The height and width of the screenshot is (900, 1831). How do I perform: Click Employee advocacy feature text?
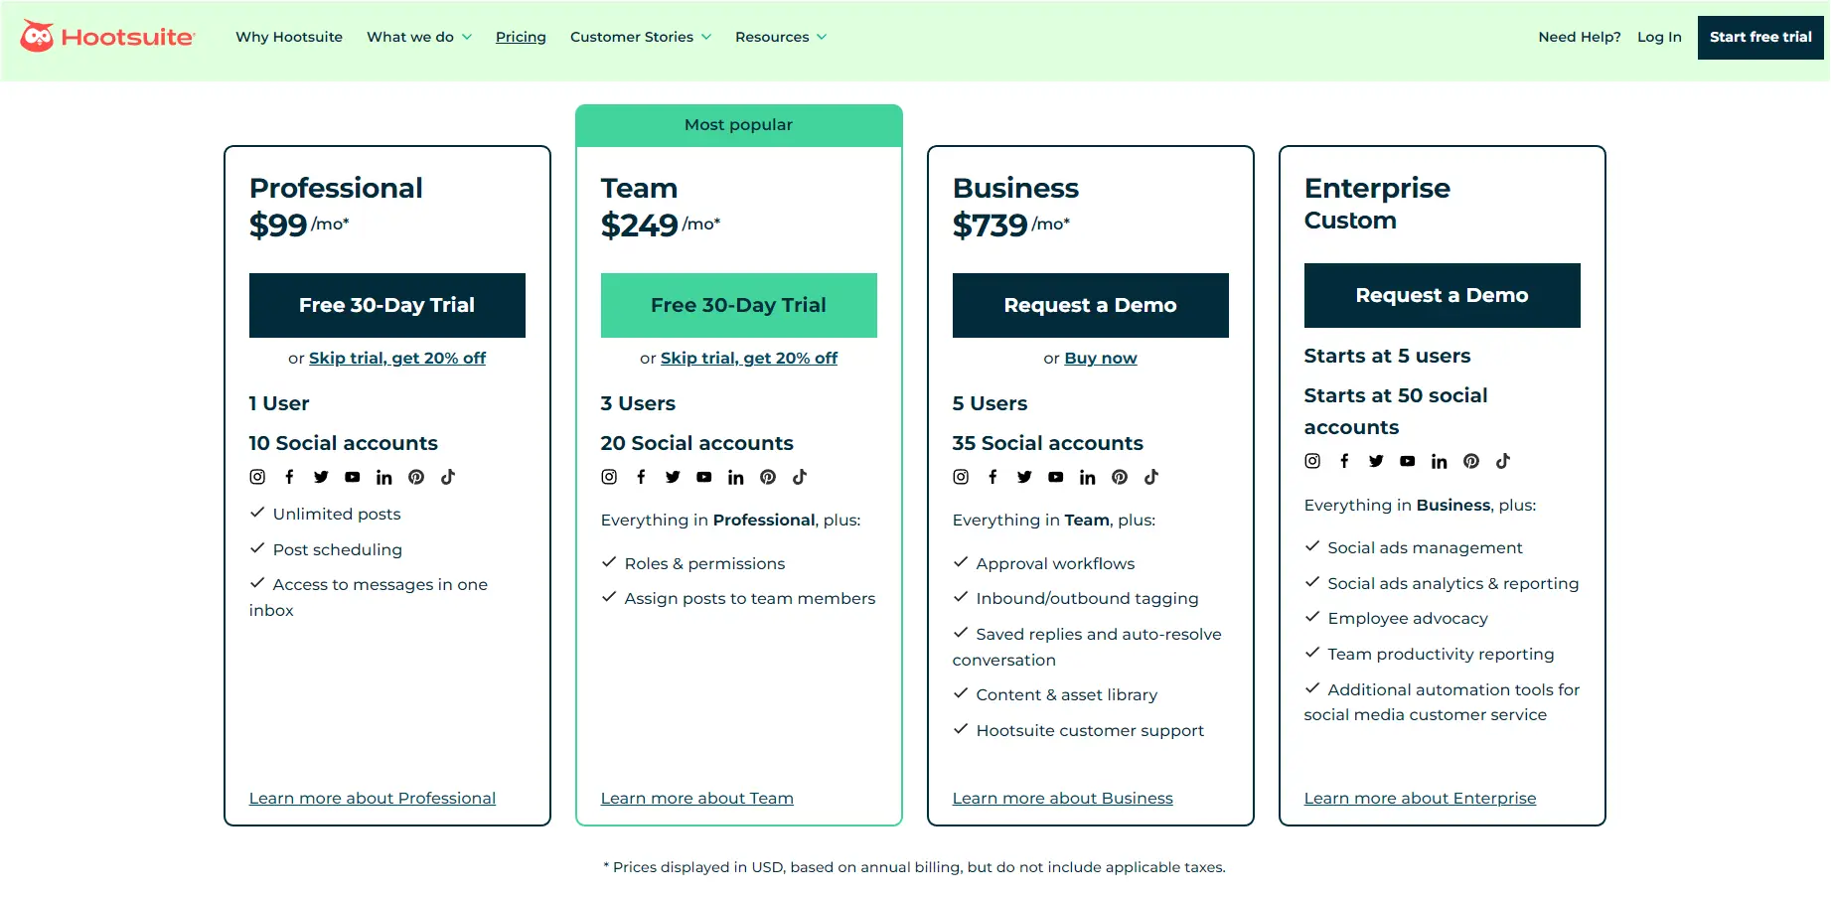click(x=1408, y=618)
